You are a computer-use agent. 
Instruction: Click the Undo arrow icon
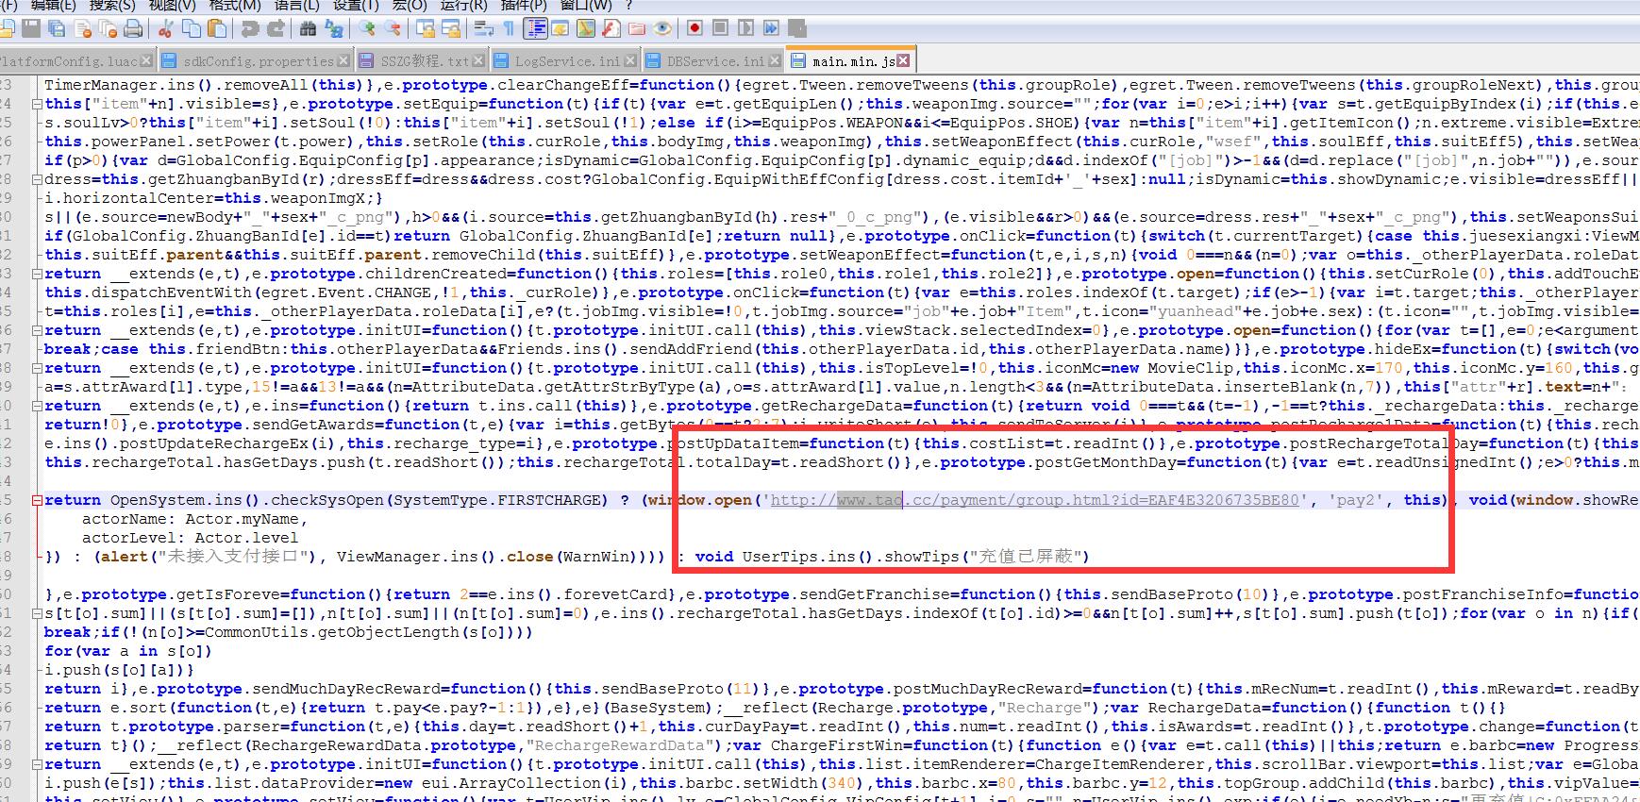[x=250, y=28]
